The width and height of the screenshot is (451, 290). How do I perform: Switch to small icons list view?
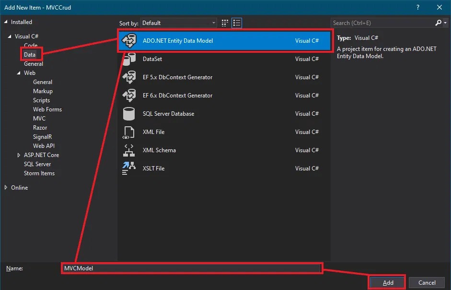click(x=237, y=23)
